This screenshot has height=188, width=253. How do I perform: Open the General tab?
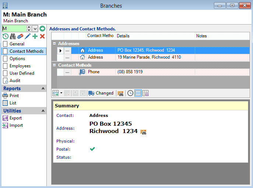24,44
